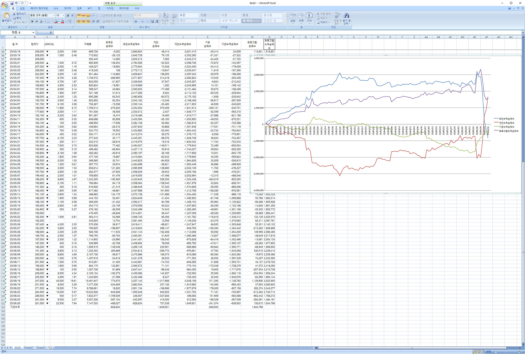This screenshot has height=354, width=525.
Task: Click the Insert cells (삽입) icon
Action: click(293, 16)
